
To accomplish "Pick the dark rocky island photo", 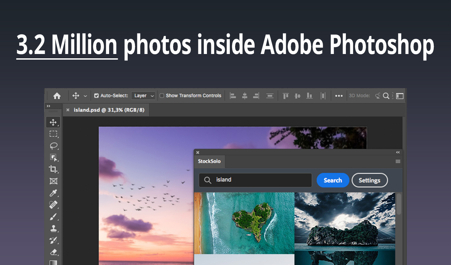I will click(x=345, y=229).
